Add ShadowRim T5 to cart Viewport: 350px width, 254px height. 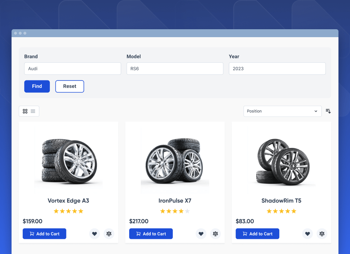tap(257, 234)
